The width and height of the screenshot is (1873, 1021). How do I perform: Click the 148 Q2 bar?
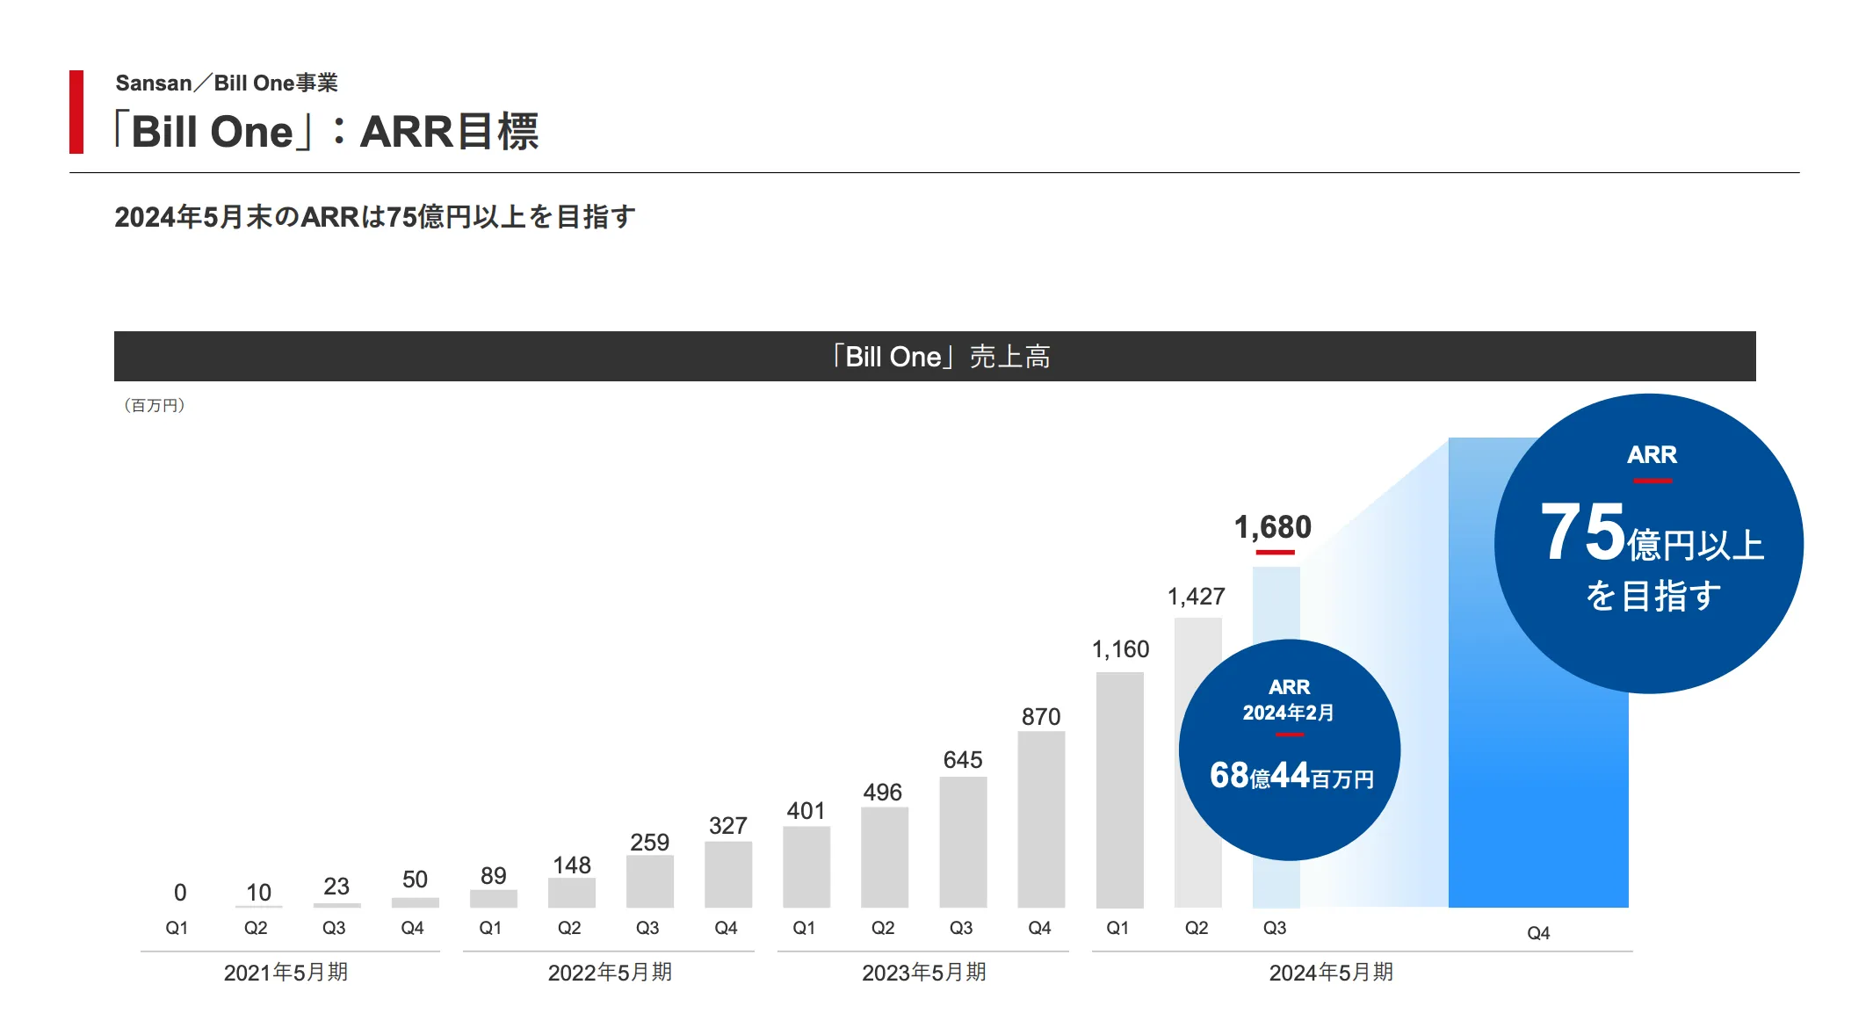(571, 893)
